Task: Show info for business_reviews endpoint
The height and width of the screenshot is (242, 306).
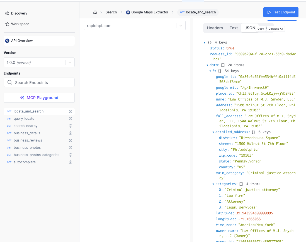Action: click(x=71, y=140)
